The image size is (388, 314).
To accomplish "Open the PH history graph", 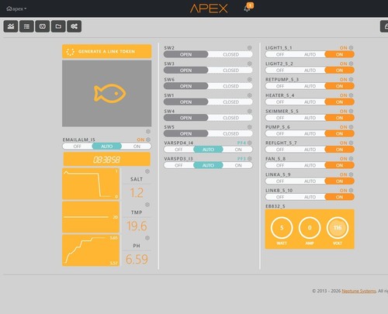I will [x=91, y=250].
